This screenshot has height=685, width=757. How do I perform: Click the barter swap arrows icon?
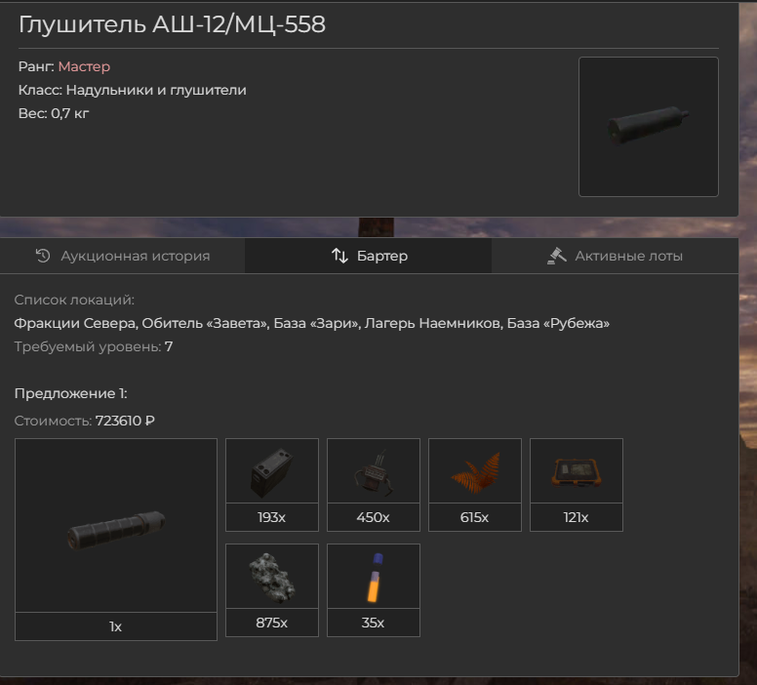339,256
